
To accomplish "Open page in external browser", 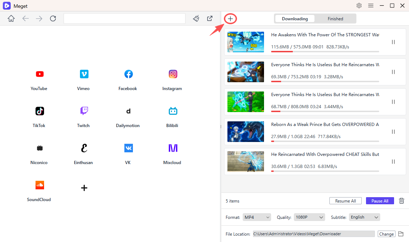I will pyautogui.click(x=210, y=19).
